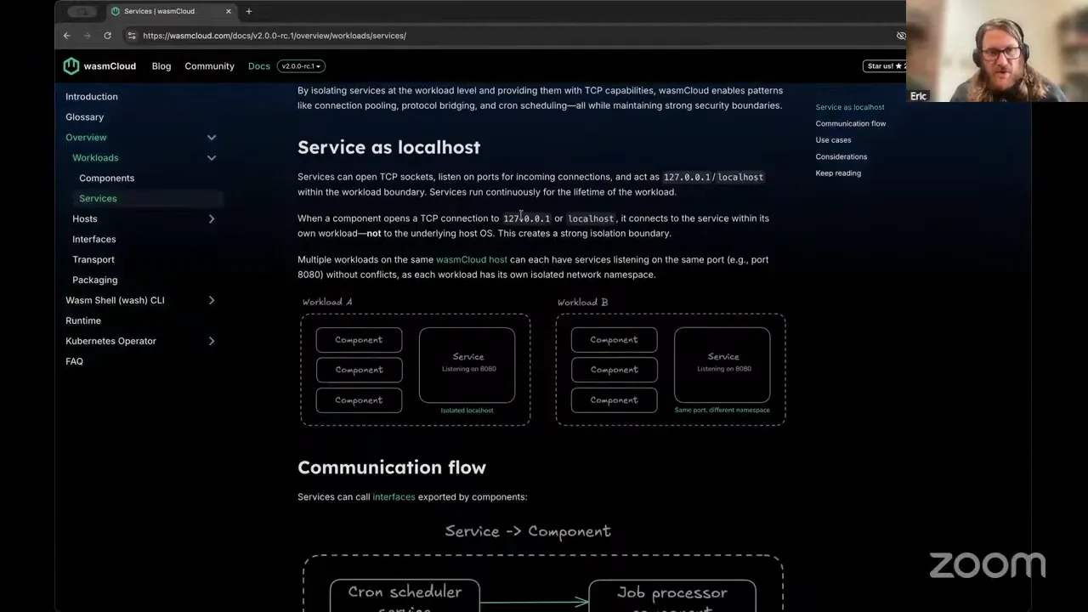Jump to Communication flow in page outline
Screen dimensions: 1088x612
(851, 124)
